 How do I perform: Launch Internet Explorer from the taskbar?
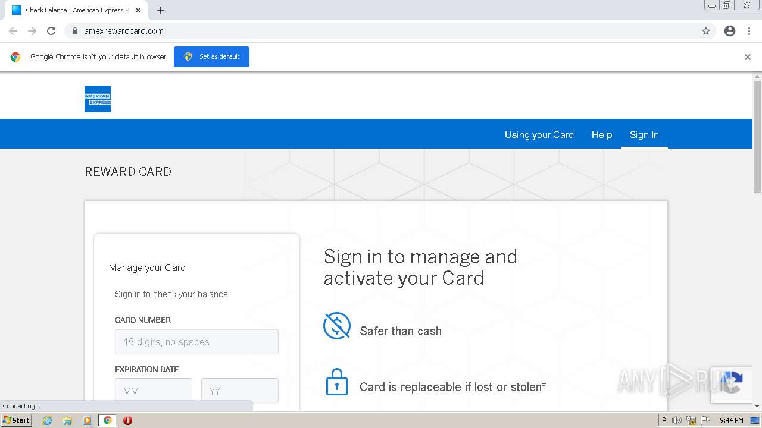coord(48,420)
